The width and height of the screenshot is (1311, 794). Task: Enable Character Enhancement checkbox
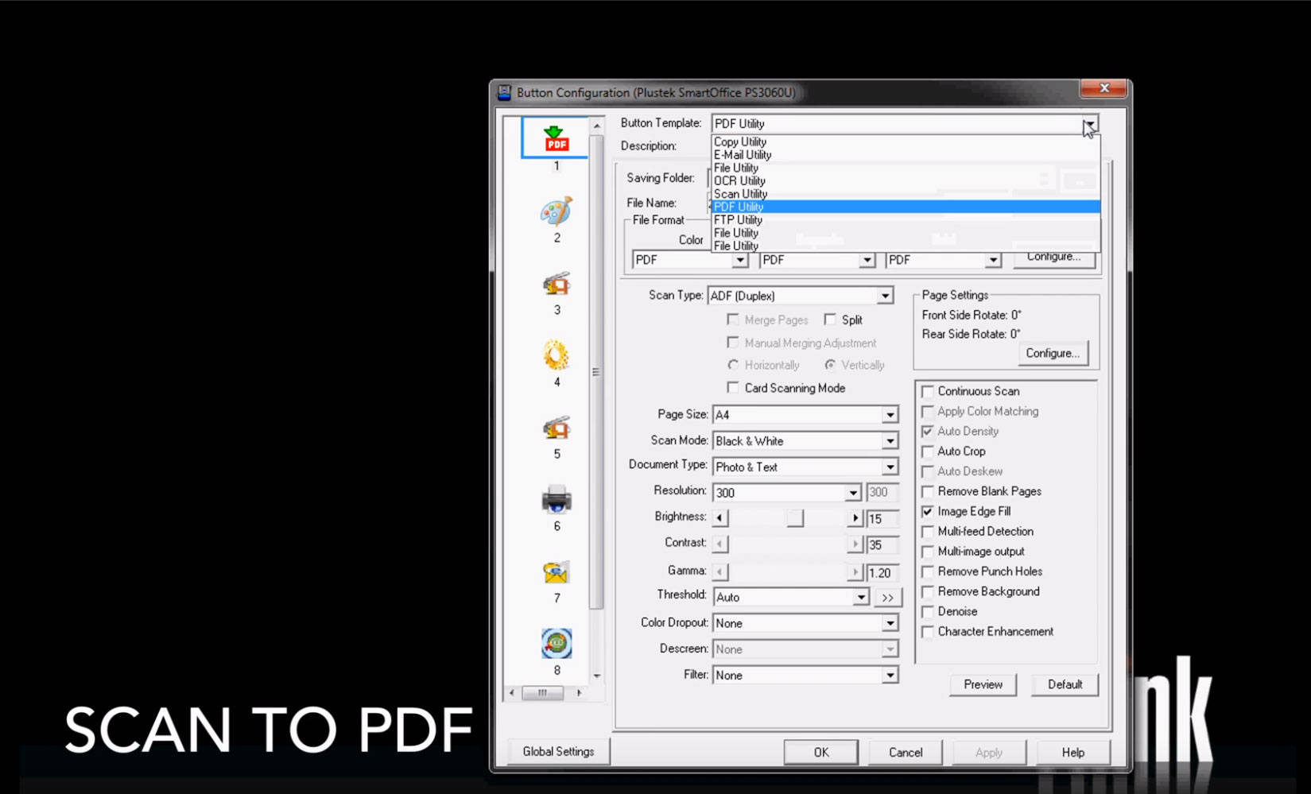pyautogui.click(x=927, y=632)
